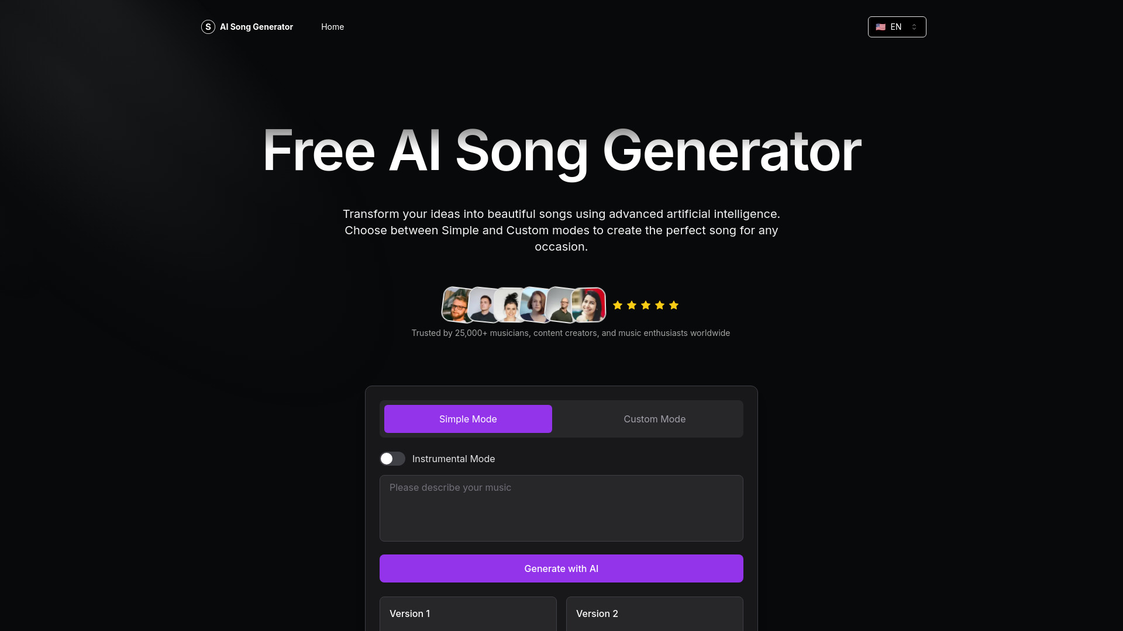
Task: Click the dropdown chevron next to EN
Action: pos(914,26)
